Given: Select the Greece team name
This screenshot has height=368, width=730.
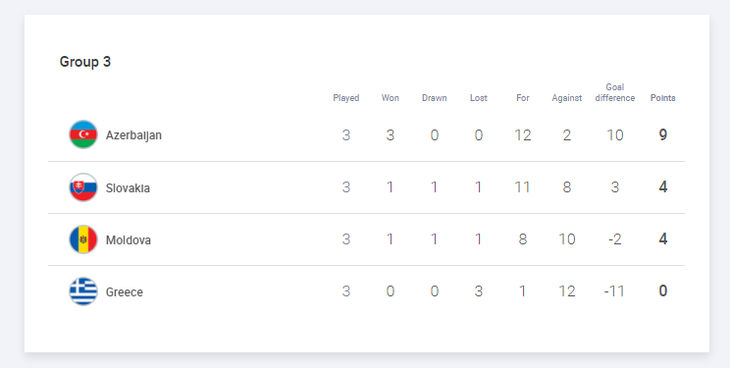Looking at the screenshot, I should coord(125,292).
